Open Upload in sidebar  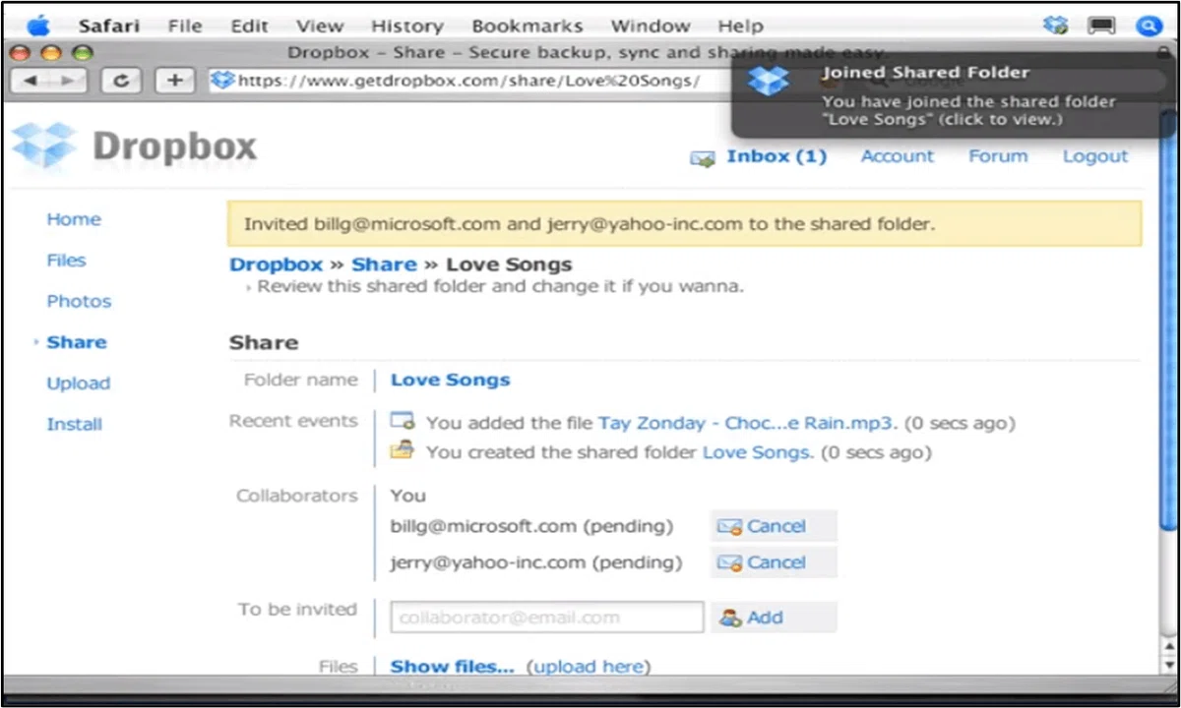[79, 383]
